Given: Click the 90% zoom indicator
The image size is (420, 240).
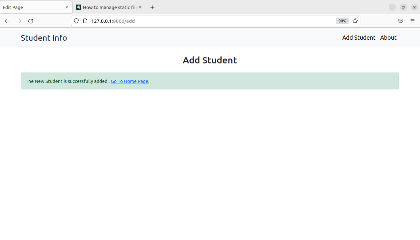Looking at the screenshot, I should click(342, 21).
